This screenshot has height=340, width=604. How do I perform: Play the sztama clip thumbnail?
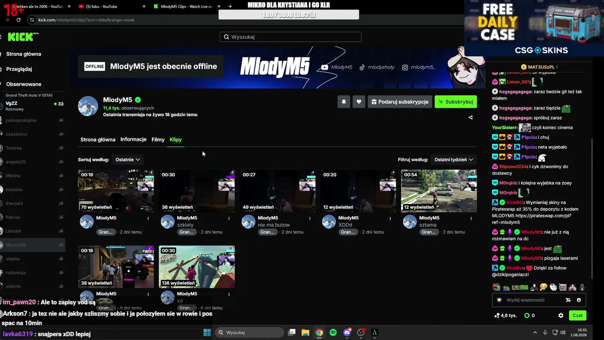coord(439,191)
